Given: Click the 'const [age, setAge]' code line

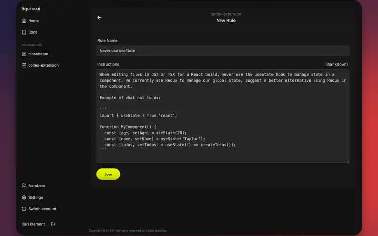Looking at the screenshot, I should [145, 133].
